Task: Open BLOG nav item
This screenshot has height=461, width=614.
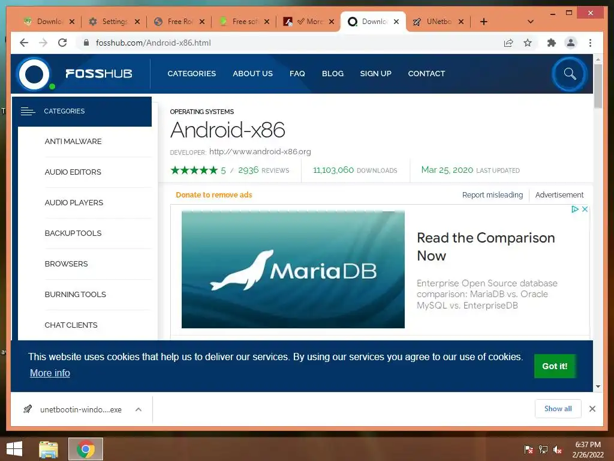Action: 332,74
